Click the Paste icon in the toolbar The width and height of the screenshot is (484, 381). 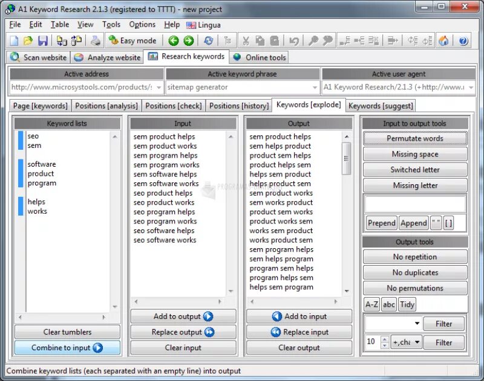pos(275,40)
